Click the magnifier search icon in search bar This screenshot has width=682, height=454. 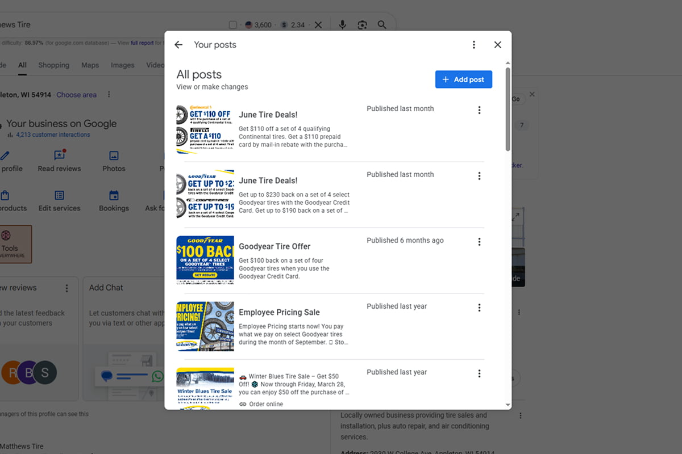tap(382, 25)
